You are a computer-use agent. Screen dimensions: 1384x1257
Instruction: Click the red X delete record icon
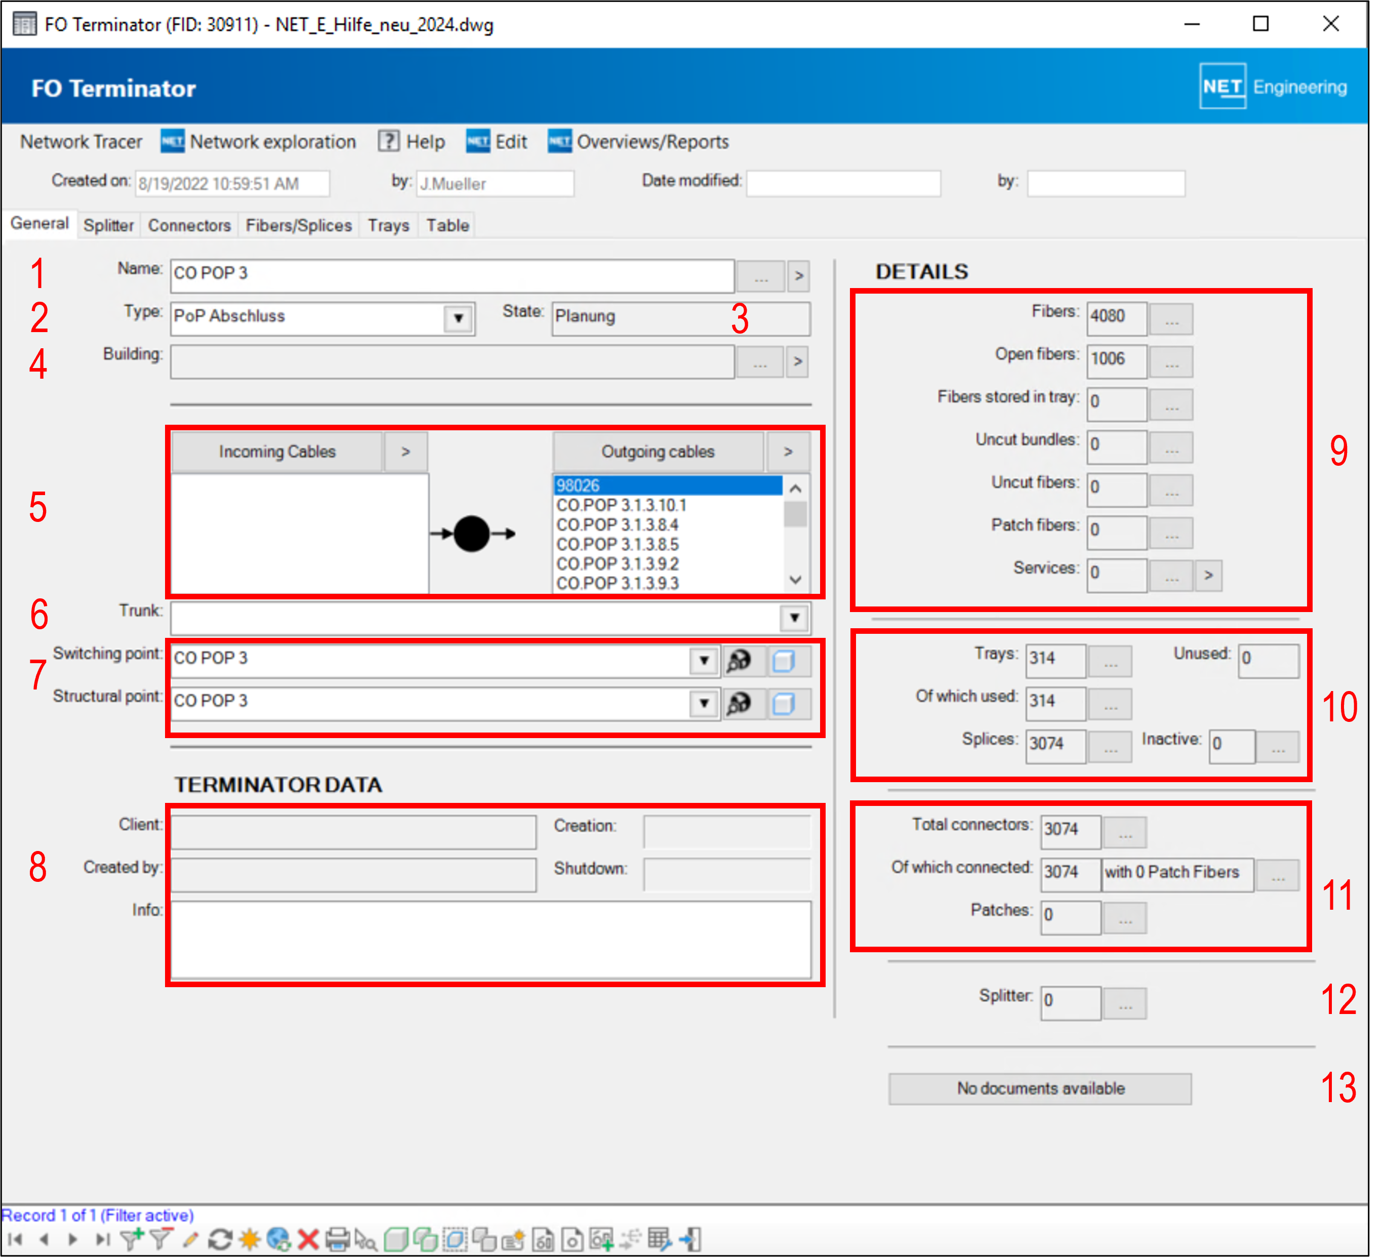click(308, 1238)
